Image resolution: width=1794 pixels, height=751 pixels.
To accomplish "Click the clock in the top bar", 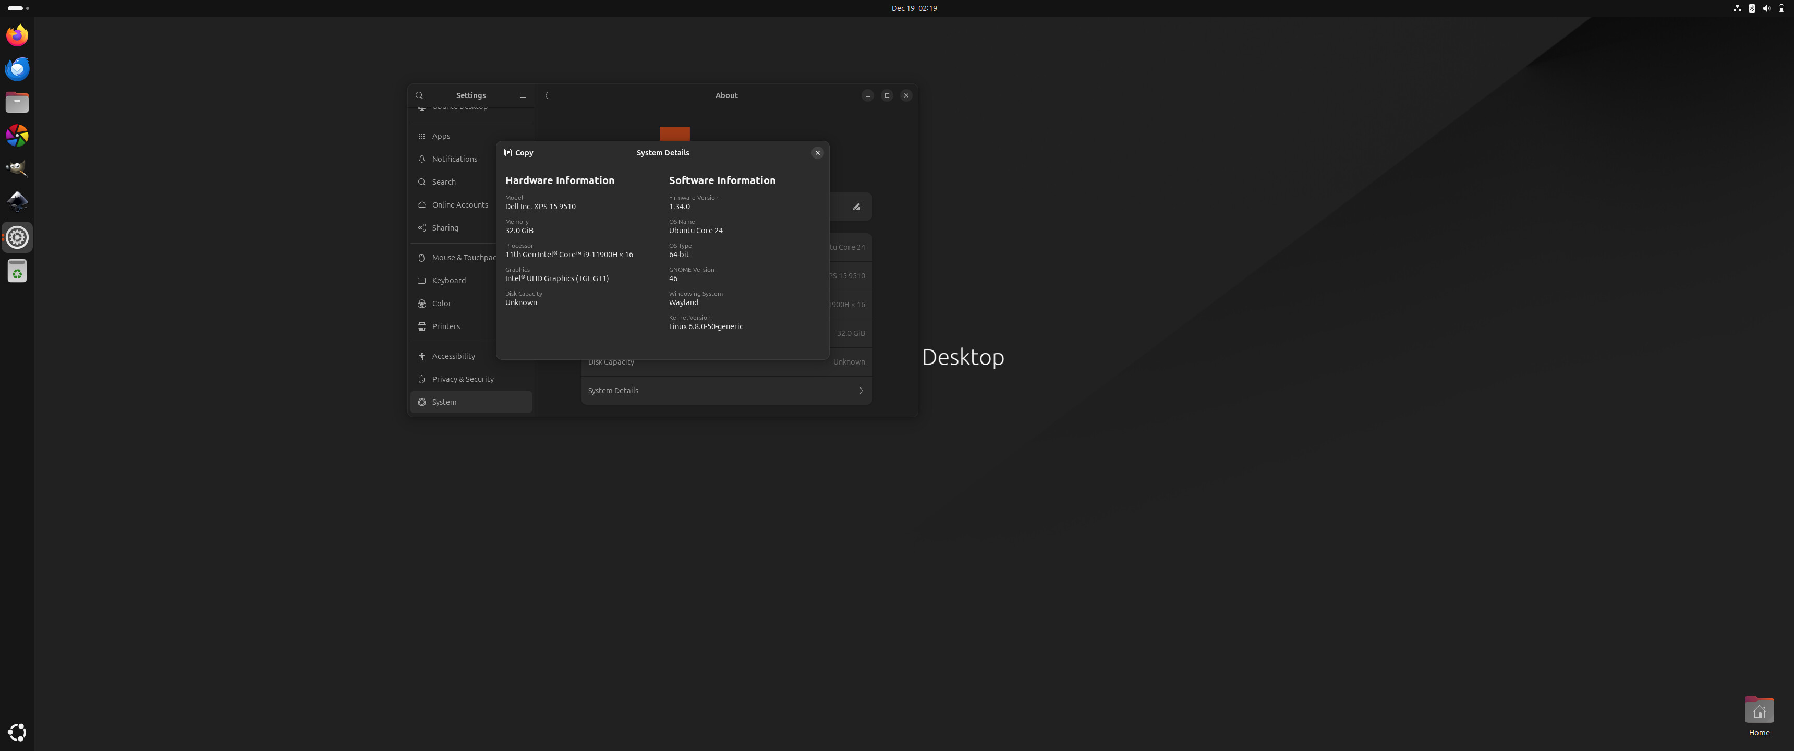I will pyautogui.click(x=914, y=8).
